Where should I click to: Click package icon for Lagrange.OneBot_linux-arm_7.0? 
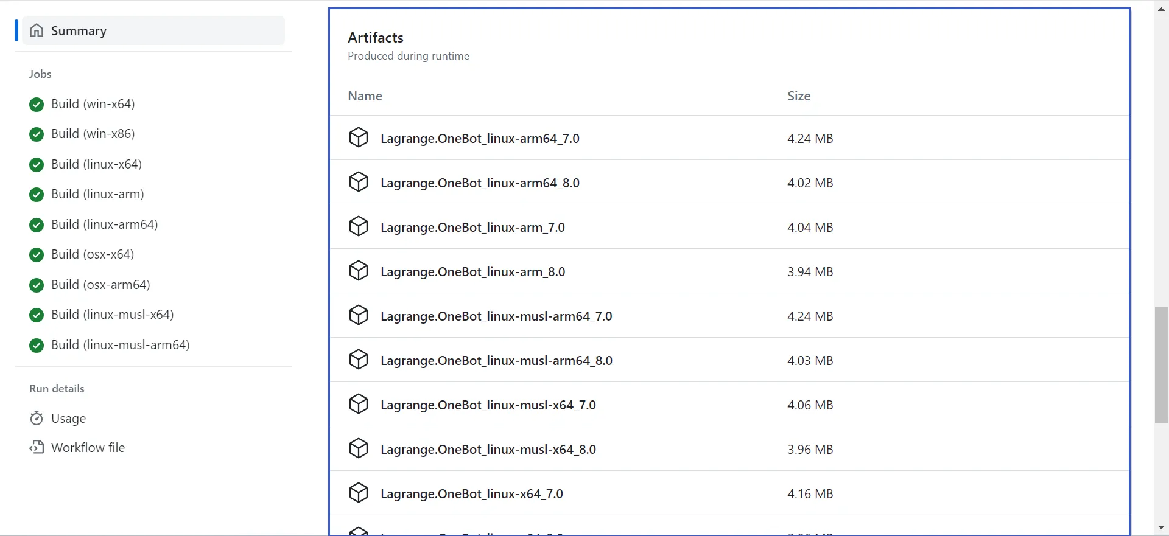pyautogui.click(x=359, y=226)
